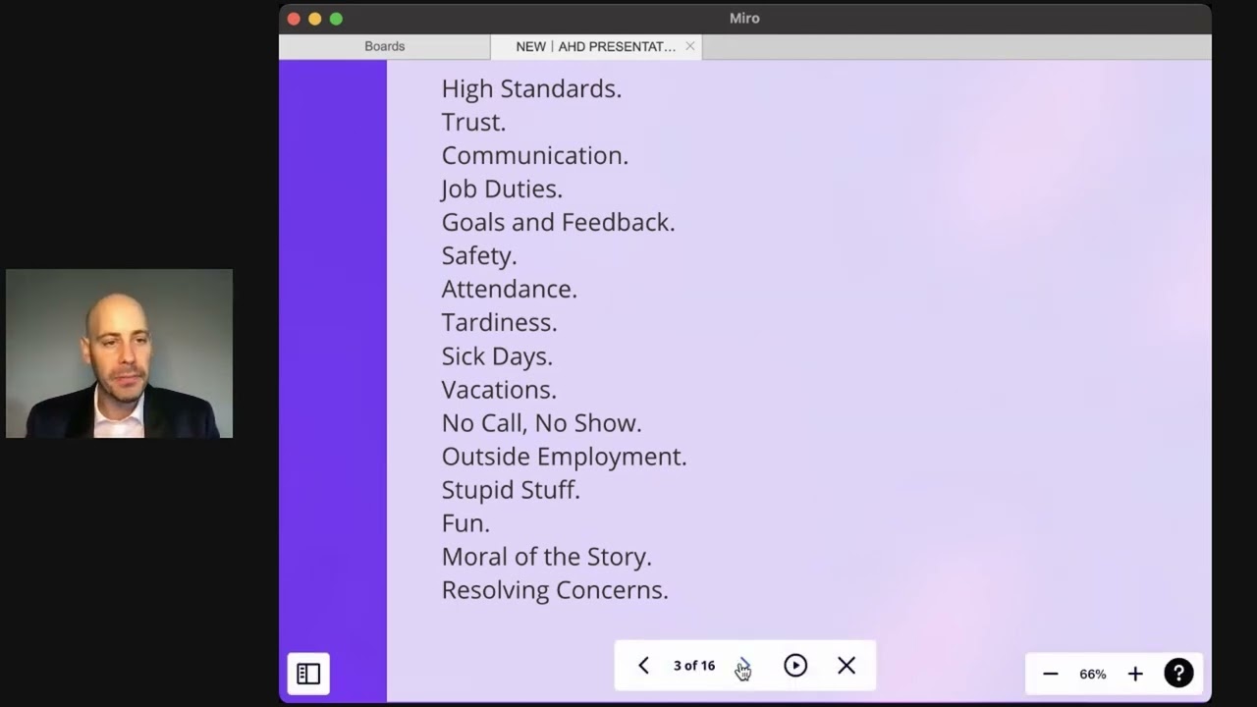
Task: Advance to the next presentation frame
Action: (x=743, y=666)
